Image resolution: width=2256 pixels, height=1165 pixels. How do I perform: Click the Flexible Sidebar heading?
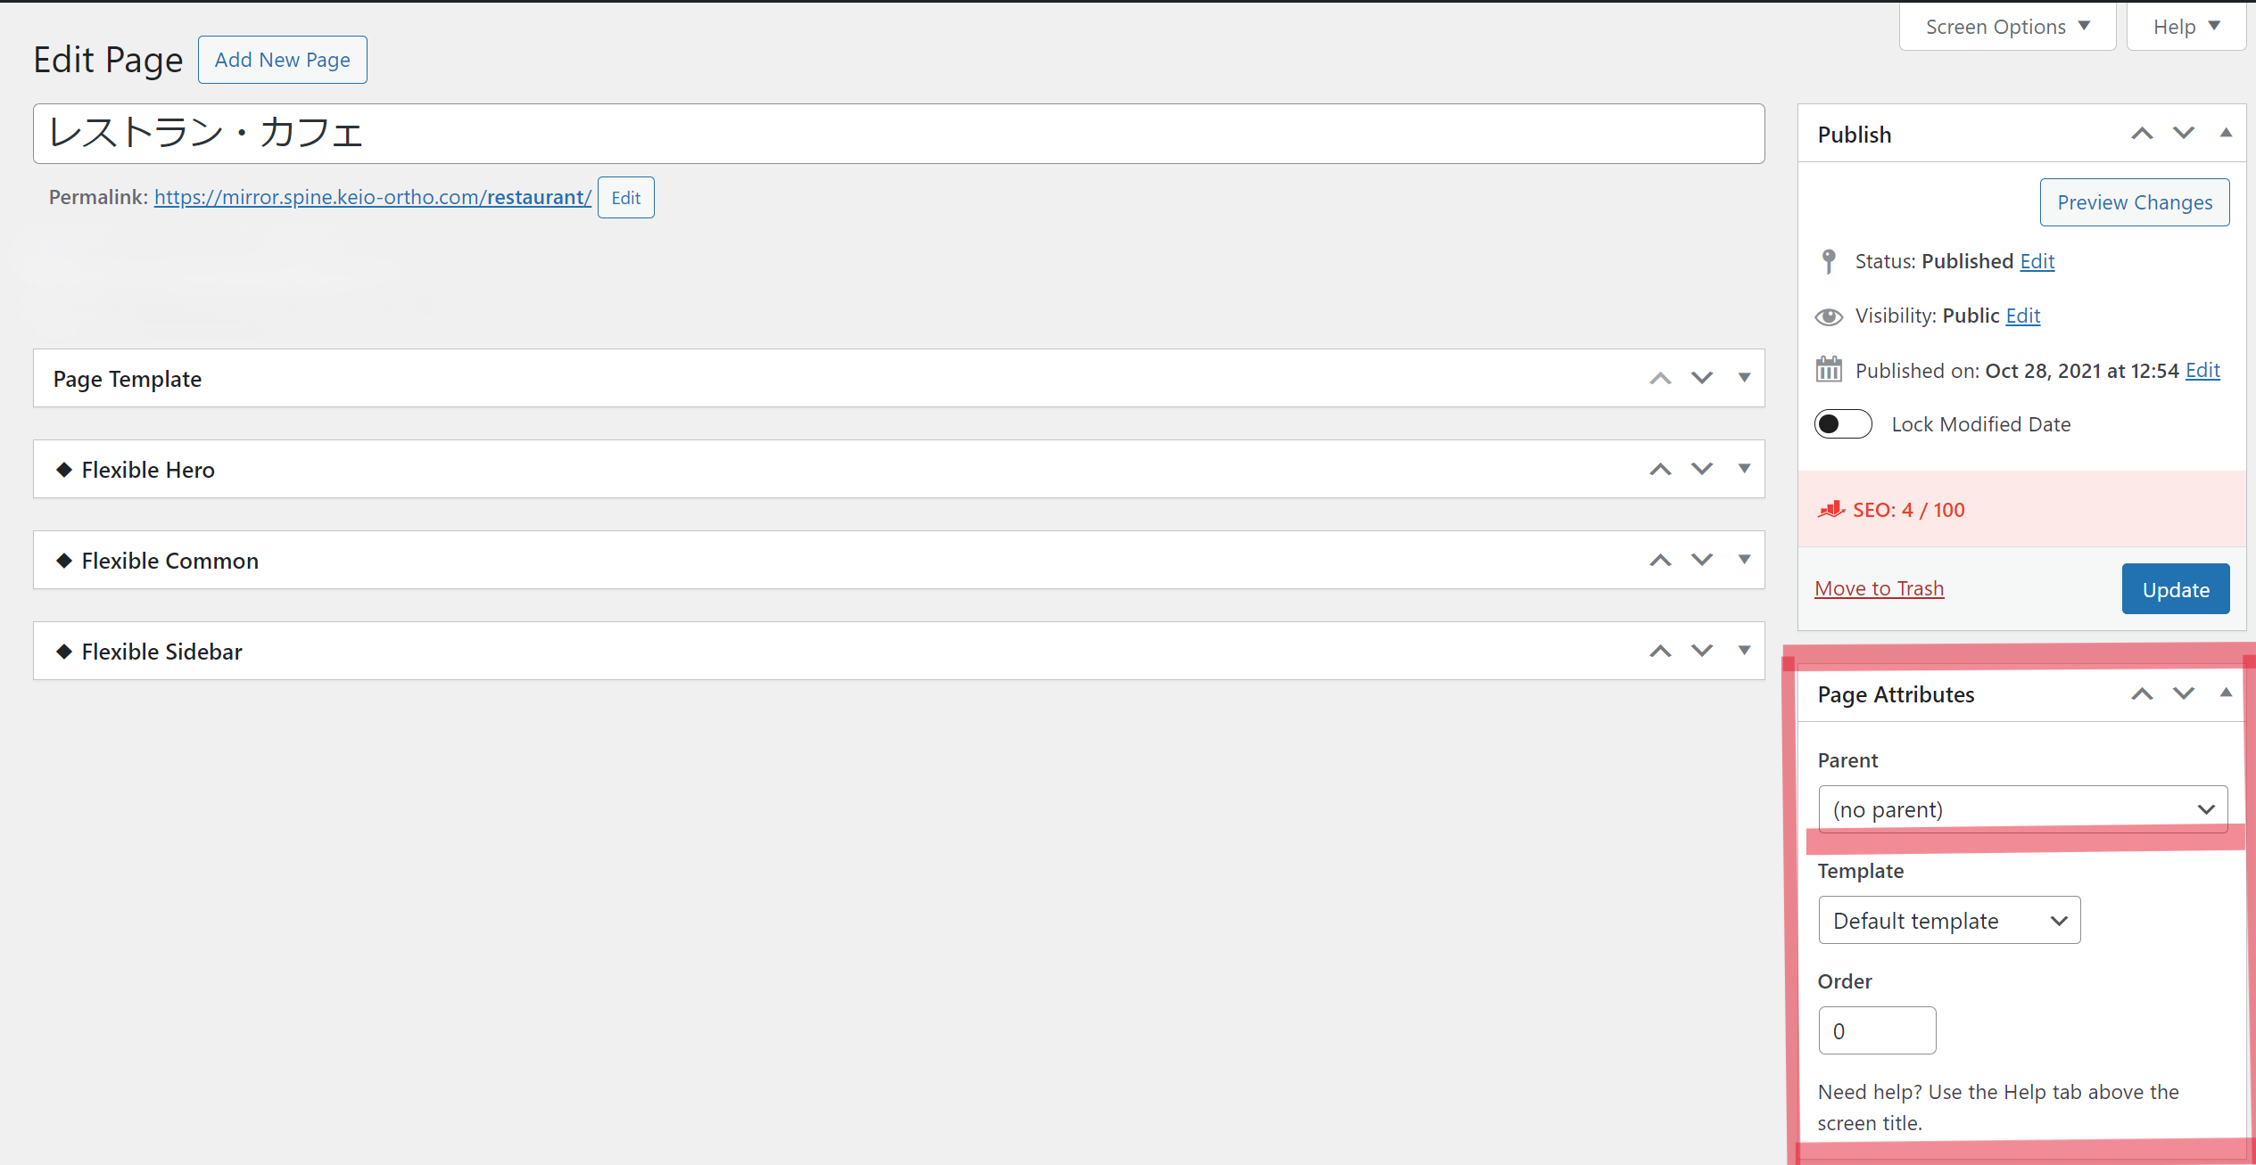pyautogui.click(x=162, y=652)
